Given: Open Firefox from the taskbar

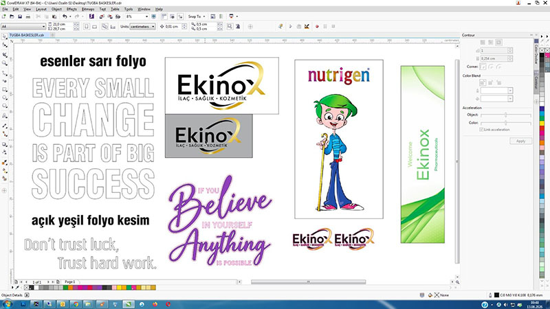Looking at the screenshot, I should coord(155,304).
